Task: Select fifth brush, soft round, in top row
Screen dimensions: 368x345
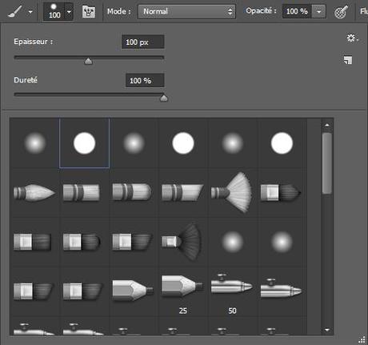Action: [232, 143]
